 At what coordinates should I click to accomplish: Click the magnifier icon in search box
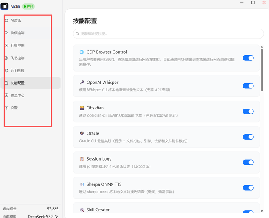(x=77, y=34)
